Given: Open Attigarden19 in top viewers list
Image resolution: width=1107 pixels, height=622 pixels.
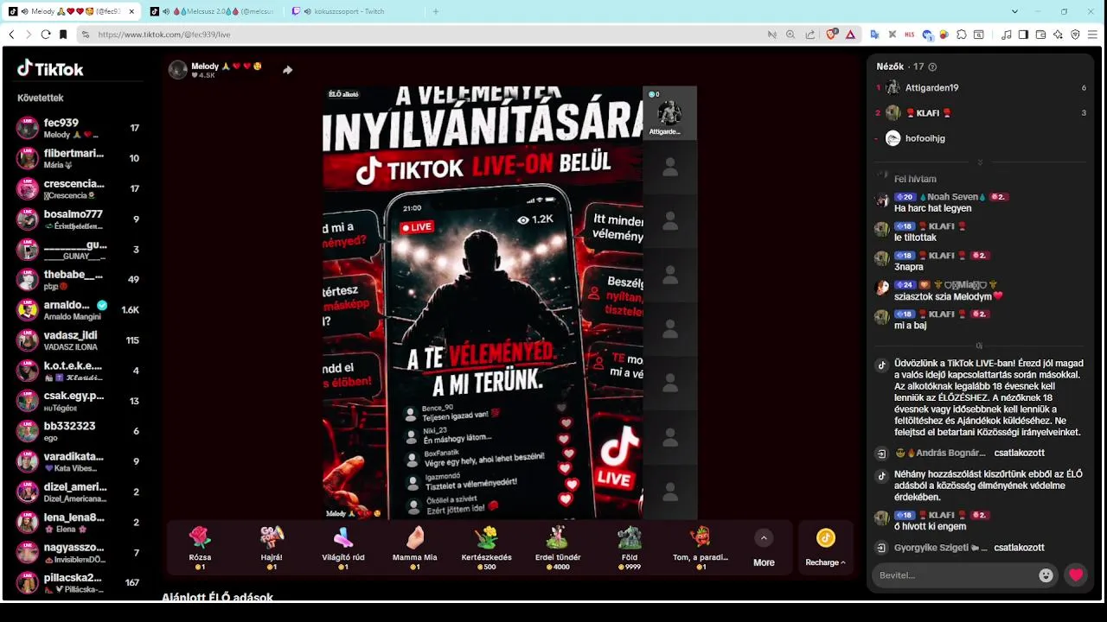Looking at the screenshot, I should 931,88.
